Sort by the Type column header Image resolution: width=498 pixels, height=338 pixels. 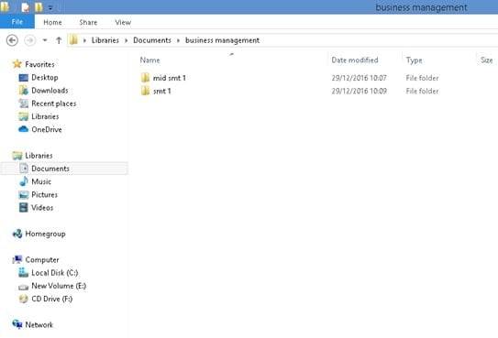(x=415, y=60)
